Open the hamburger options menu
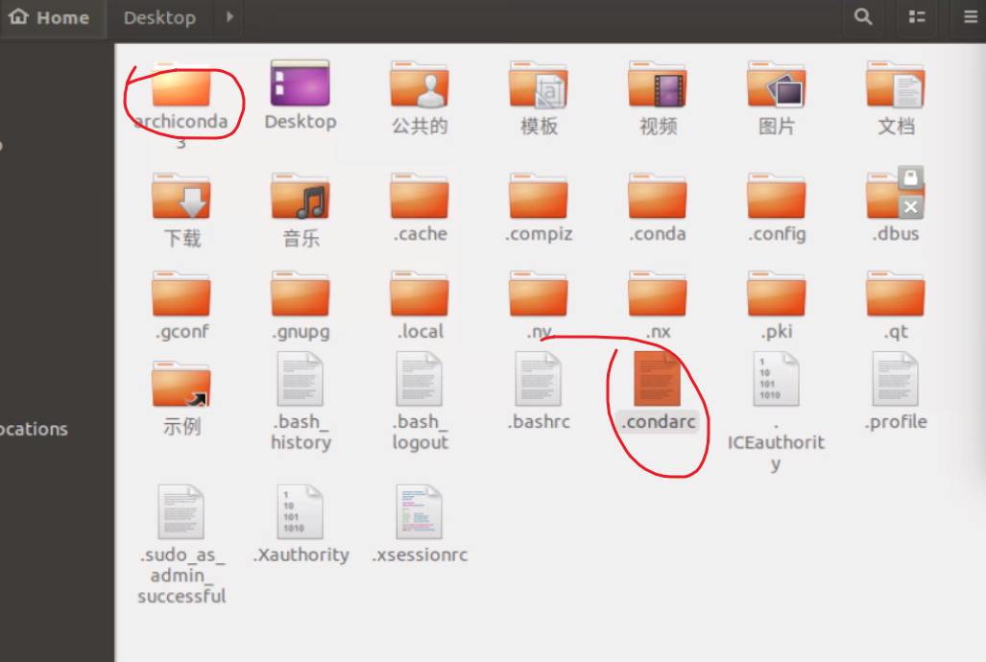This screenshot has height=662, width=986. pyautogui.click(x=971, y=17)
